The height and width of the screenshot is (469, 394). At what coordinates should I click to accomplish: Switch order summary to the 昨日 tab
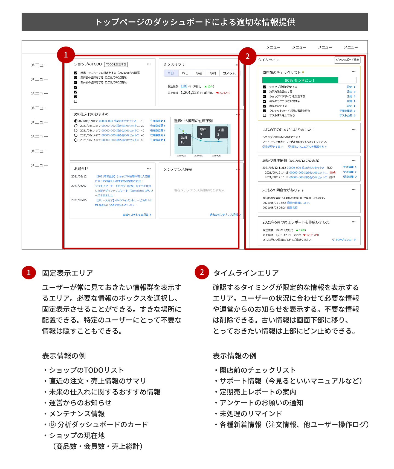[x=185, y=73]
